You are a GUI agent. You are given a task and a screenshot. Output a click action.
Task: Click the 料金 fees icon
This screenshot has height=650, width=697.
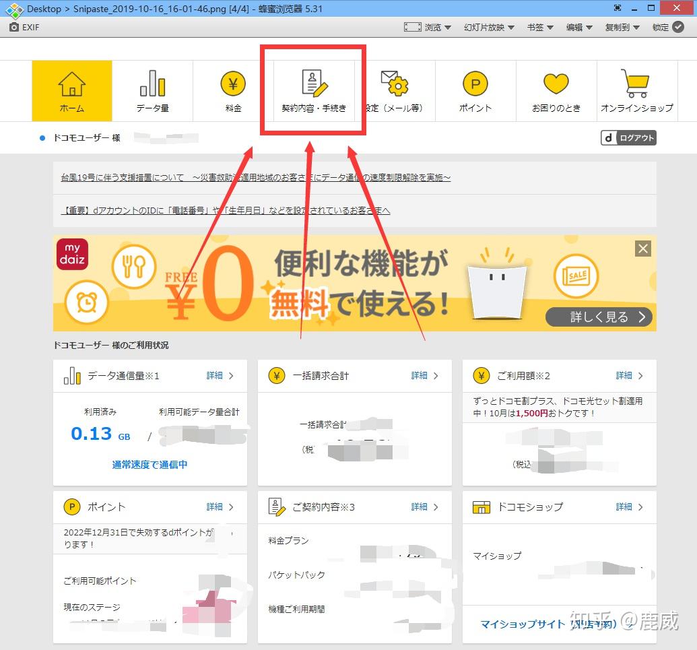[x=234, y=90]
